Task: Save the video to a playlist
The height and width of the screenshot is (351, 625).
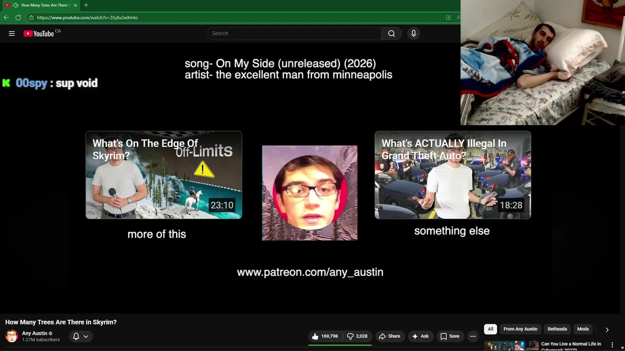Action: [450, 336]
